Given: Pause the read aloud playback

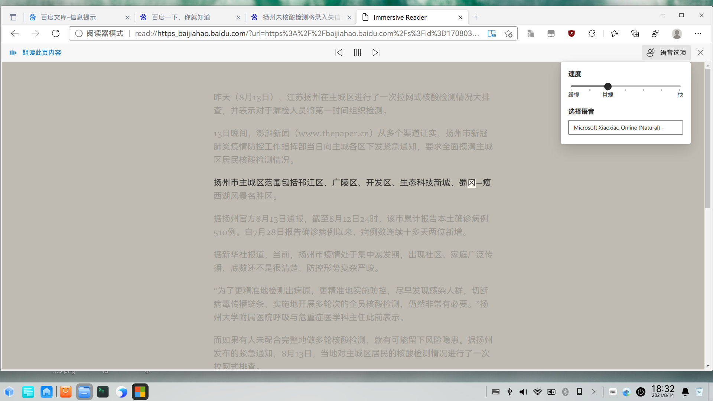Looking at the screenshot, I should [x=357, y=53].
